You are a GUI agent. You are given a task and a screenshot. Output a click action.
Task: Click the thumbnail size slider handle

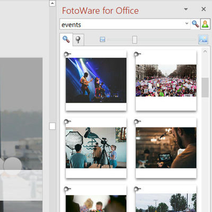(134, 40)
